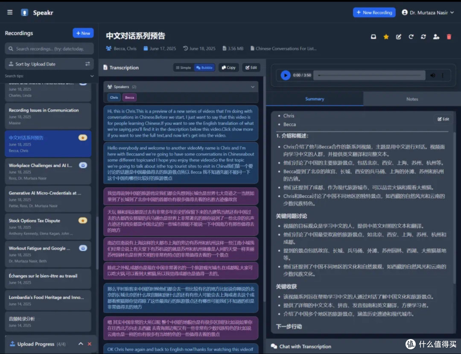461x354 pixels.
Task: Click Chinese Conversations For List... file name
Action: click(x=286, y=49)
